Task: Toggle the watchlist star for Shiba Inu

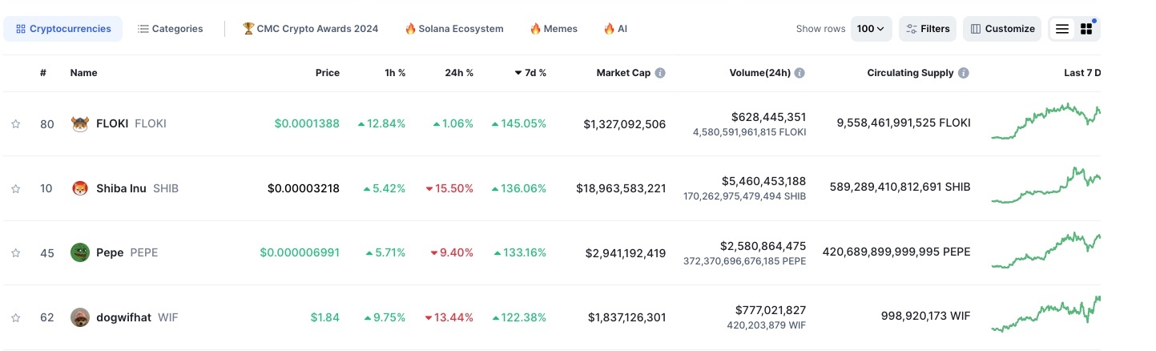Action: pyautogui.click(x=15, y=188)
